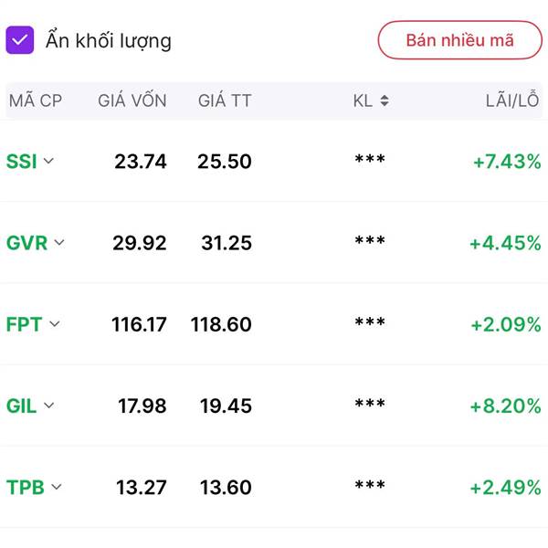Expand the chevron next to GVR

59,242
